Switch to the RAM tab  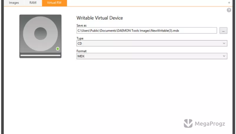click(33, 3)
